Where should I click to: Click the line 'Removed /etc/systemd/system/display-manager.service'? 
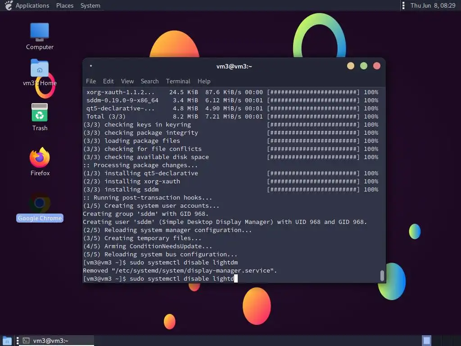point(180,271)
